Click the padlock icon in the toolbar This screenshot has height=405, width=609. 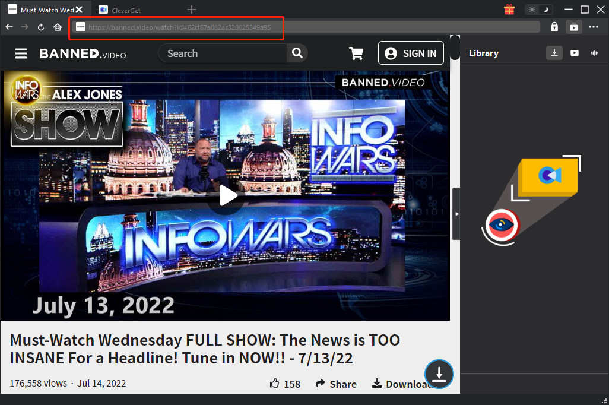554,27
